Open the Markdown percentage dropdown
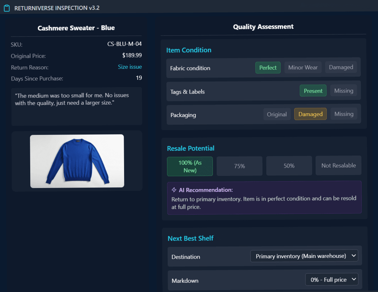This screenshot has height=292, width=378. (x=332, y=279)
